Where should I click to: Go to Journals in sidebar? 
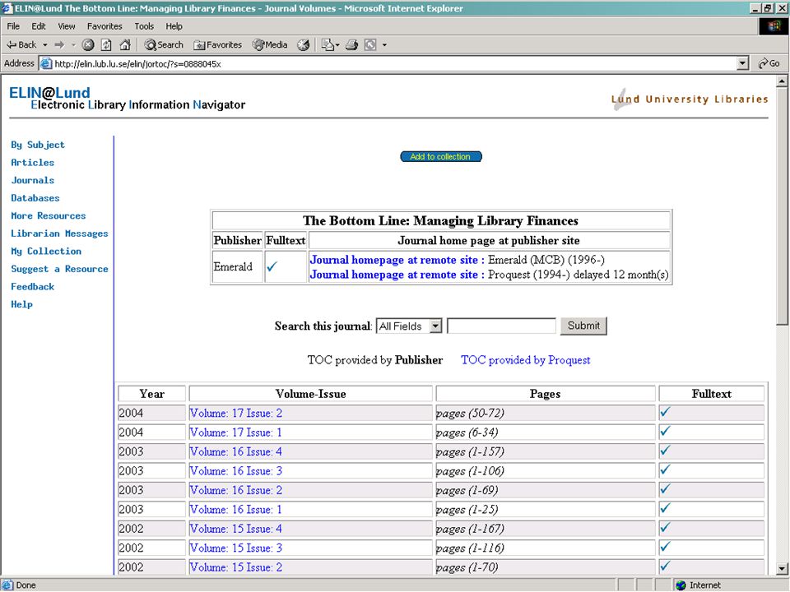pyautogui.click(x=32, y=180)
